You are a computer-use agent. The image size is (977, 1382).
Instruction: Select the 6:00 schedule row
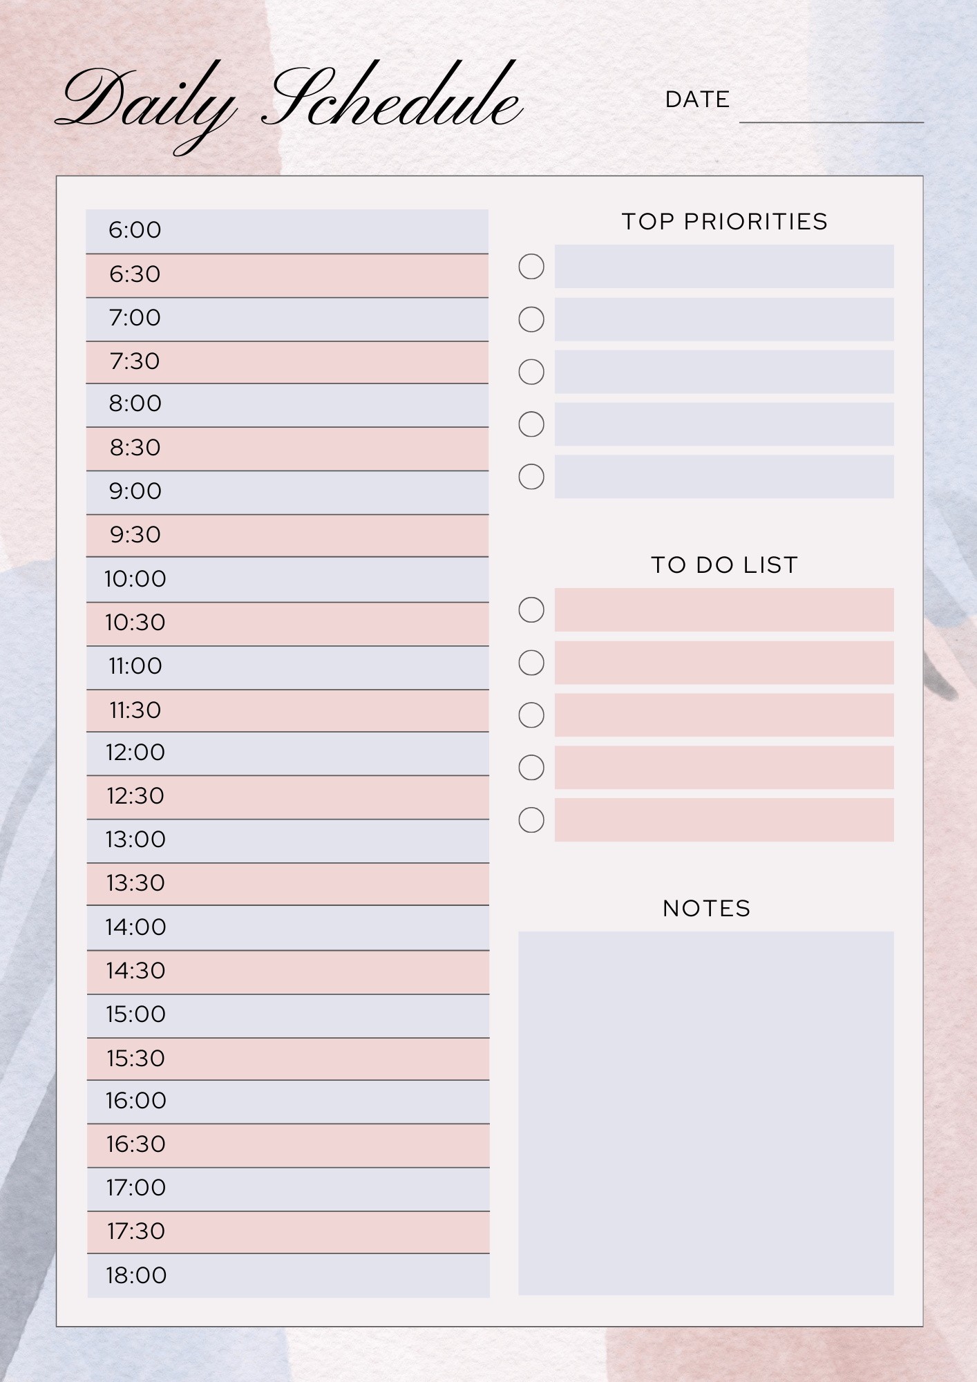coord(287,231)
